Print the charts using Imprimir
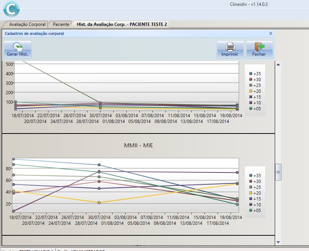This screenshot has width=309, height=251. (x=230, y=49)
